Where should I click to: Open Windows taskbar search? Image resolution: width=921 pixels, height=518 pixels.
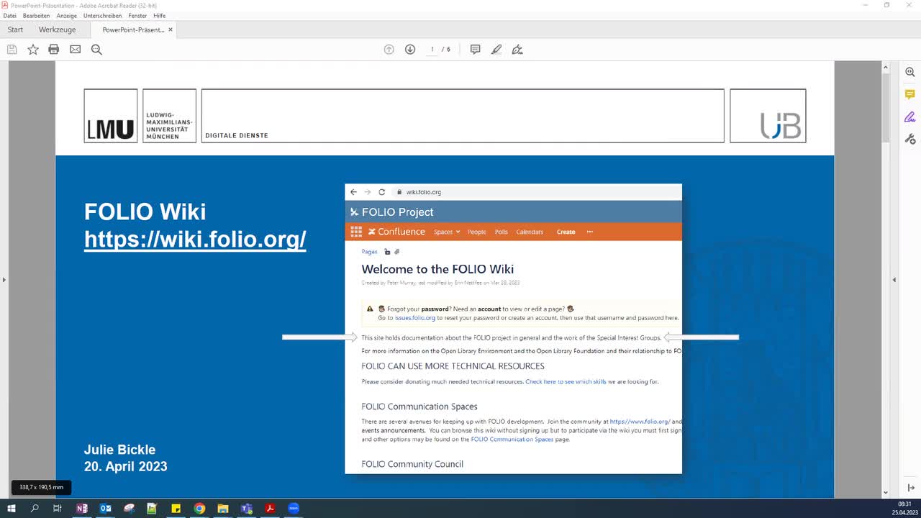pyautogui.click(x=35, y=508)
